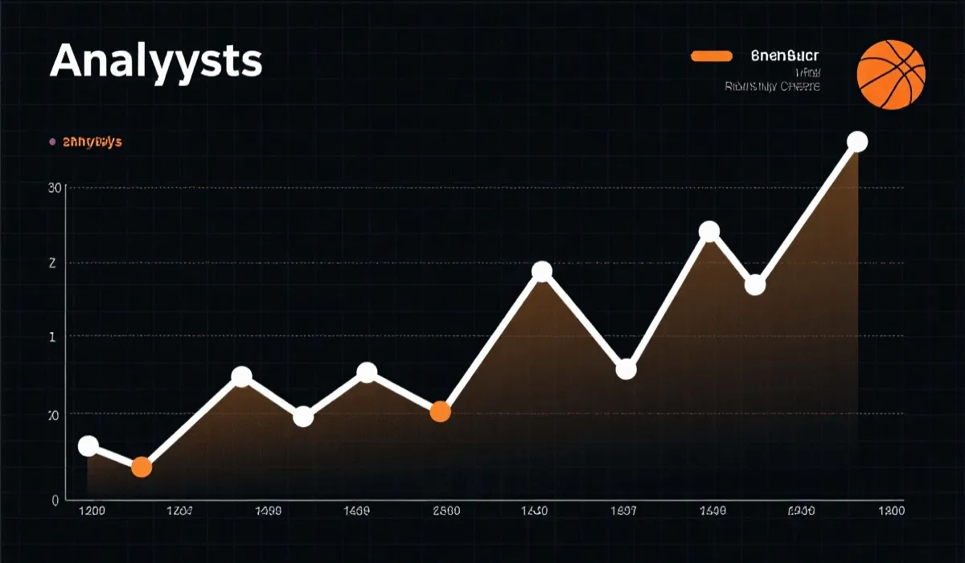Select the orange series label under the title
The width and height of the screenshot is (965, 563).
coord(92,142)
